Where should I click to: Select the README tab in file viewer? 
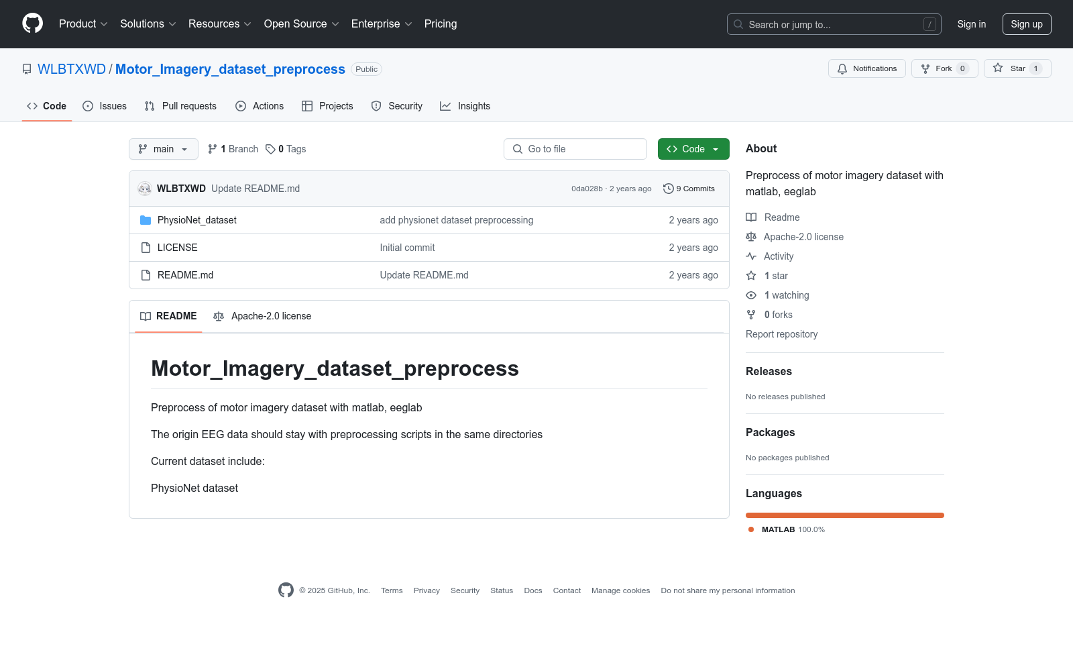(168, 316)
